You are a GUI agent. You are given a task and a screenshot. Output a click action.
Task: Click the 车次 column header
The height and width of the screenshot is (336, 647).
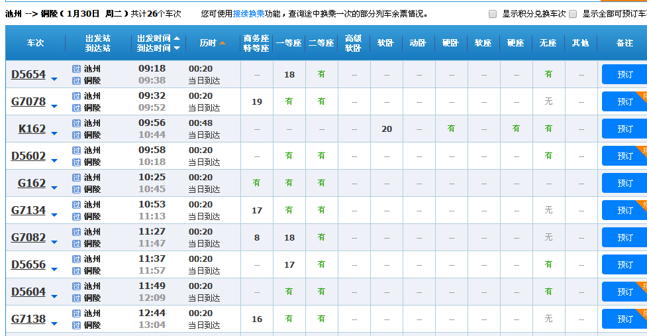(x=35, y=43)
